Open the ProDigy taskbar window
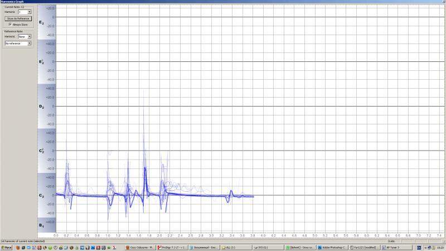 pos(171,247)
